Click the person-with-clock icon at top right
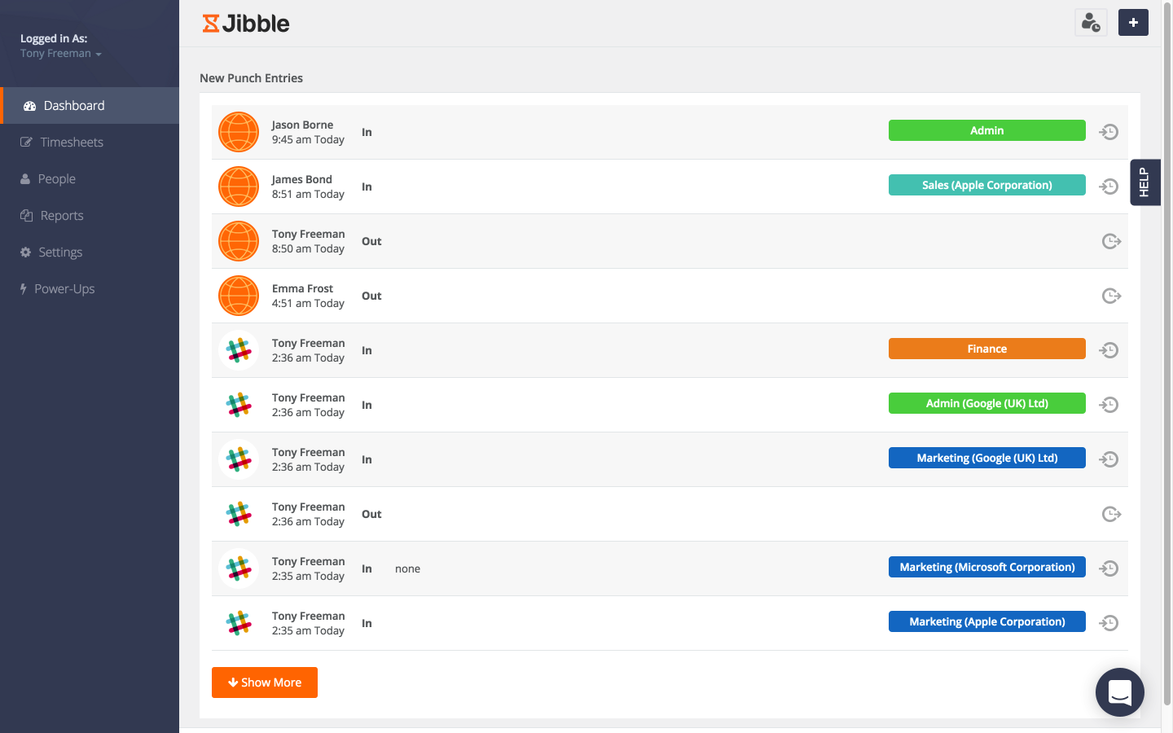1173x733 pixels. click(1091, 22)
